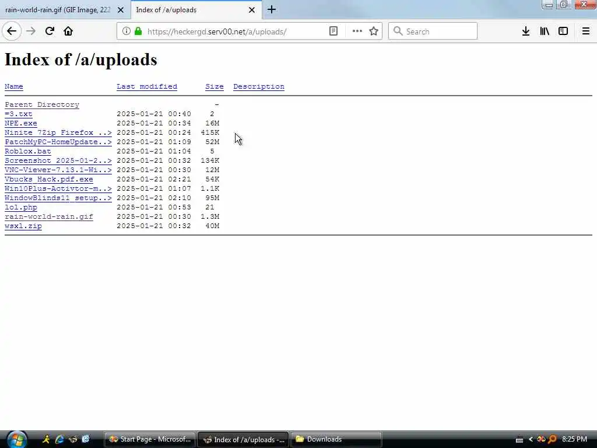
Task: Click the Vbucks_Hack.pdf.exe link
Action: tap(49, 180)
